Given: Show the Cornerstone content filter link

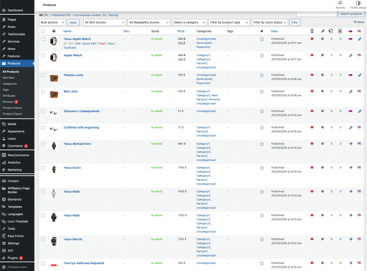Looking at the screenshot, I should pos(87,15).
